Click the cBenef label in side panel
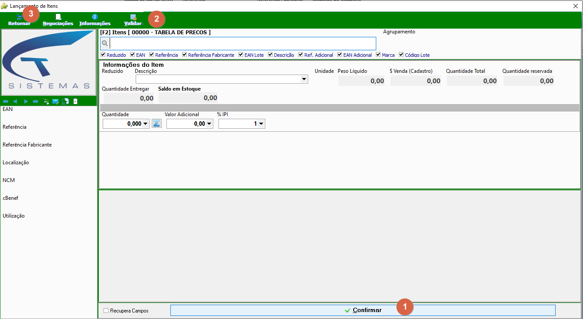Screen dimensions: 583x319 (x=10, y=198)
